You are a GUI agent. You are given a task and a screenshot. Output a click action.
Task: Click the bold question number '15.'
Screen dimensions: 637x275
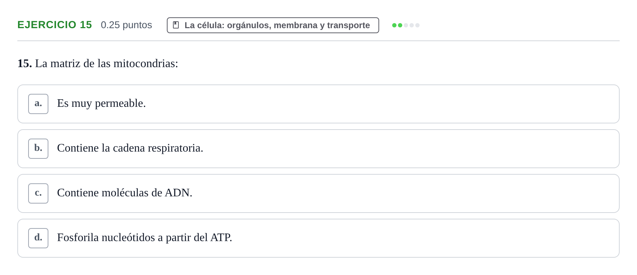[25, 64]
